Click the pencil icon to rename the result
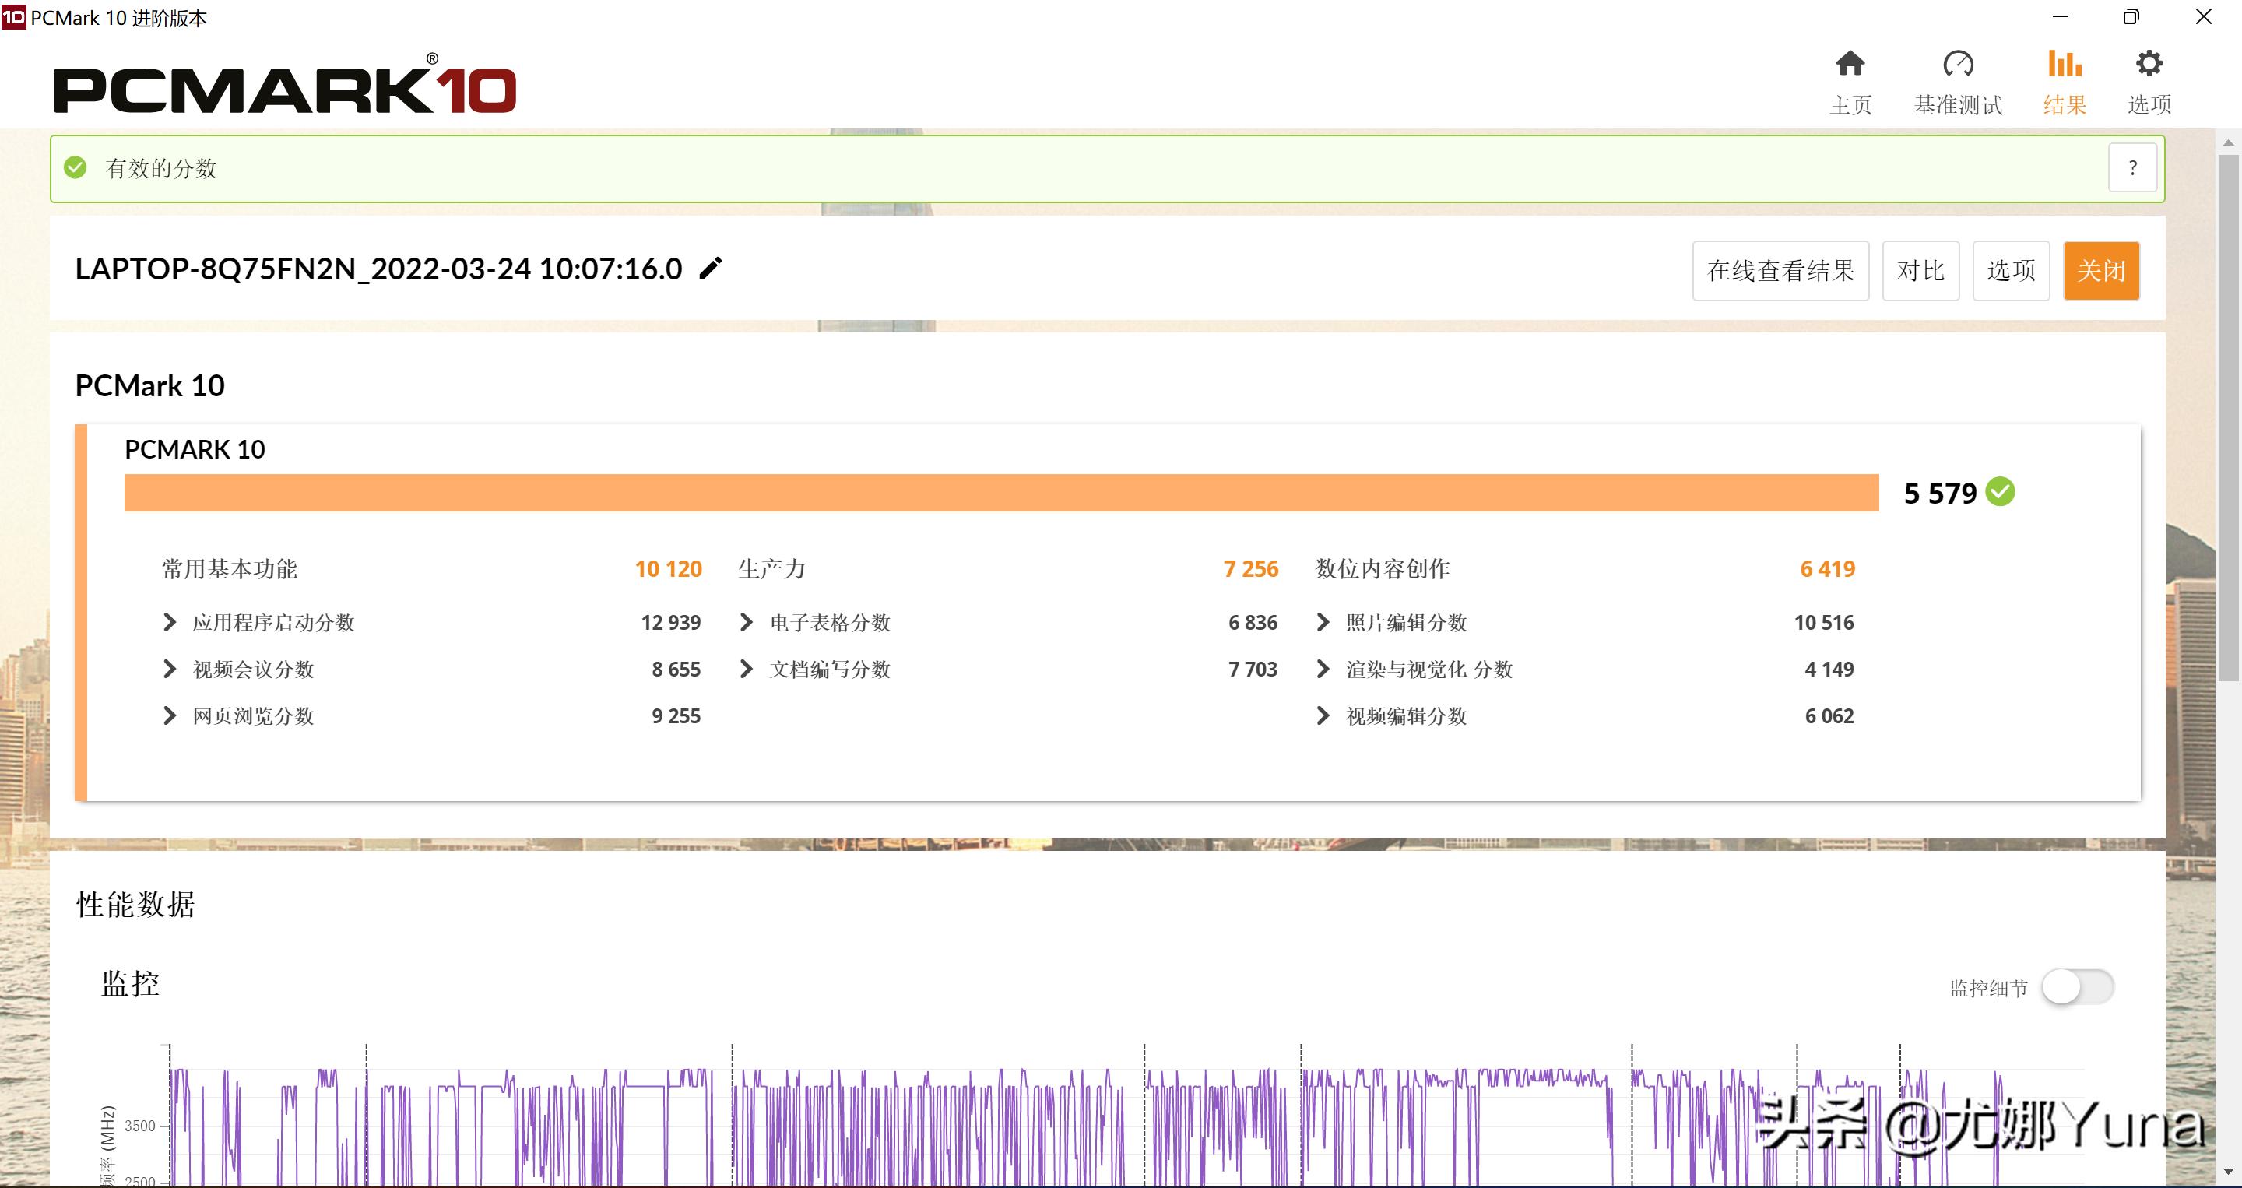This screenshot has width=2242, height=1188. 711,268
